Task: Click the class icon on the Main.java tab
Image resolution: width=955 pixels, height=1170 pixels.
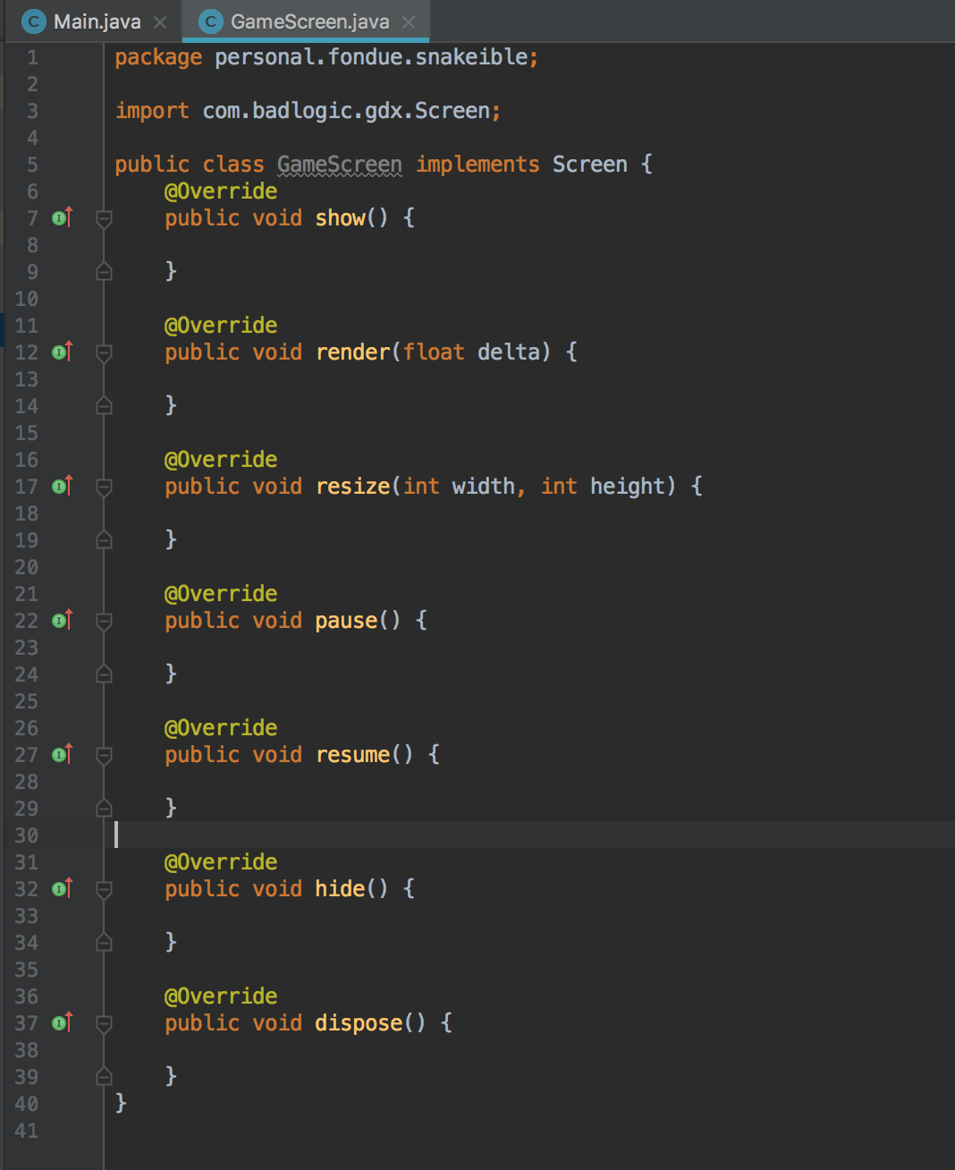Action: (x=33, y=21)
